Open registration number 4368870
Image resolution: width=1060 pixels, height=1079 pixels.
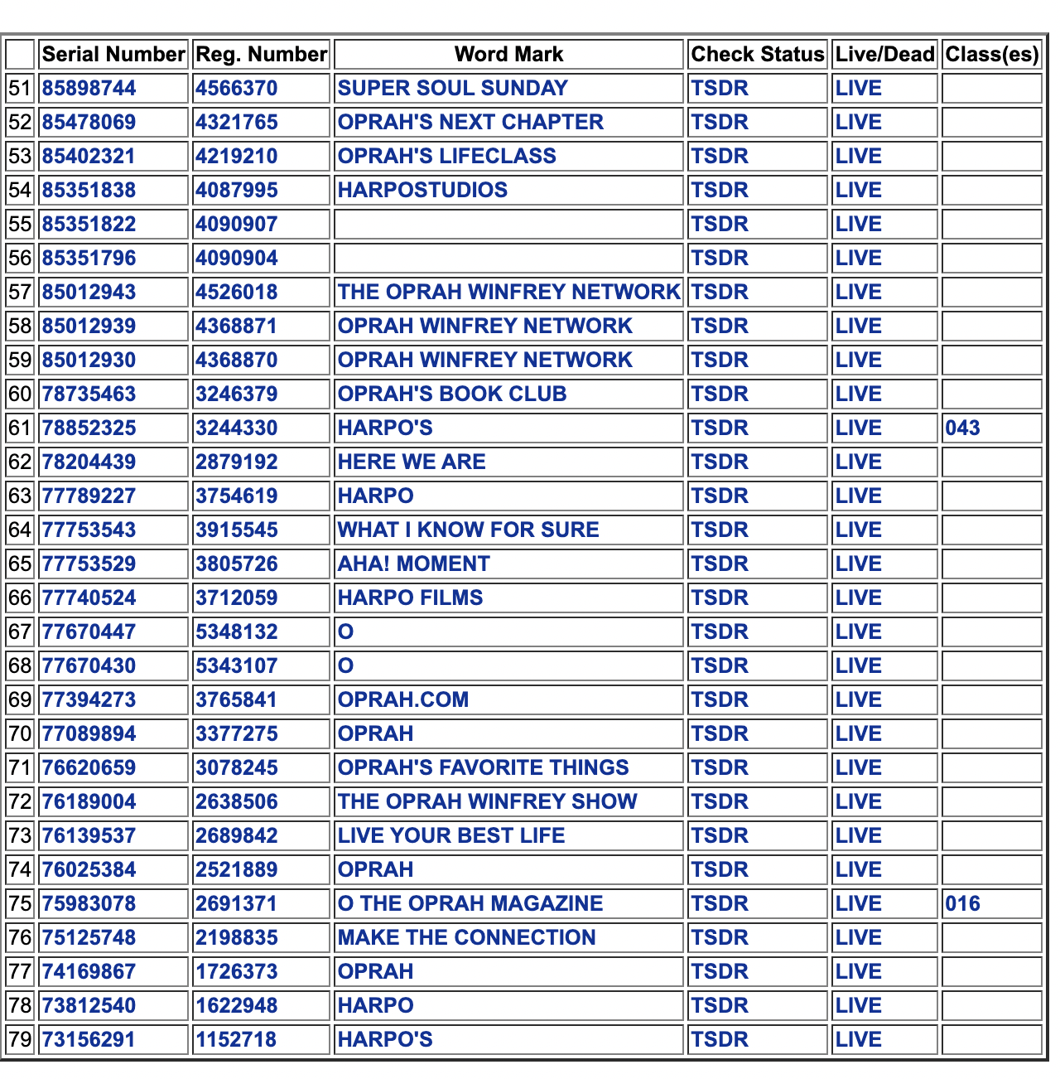[x=237, y=360]
